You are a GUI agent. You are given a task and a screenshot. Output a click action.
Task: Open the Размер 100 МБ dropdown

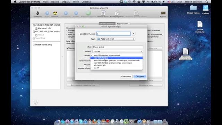pos(118,51)
